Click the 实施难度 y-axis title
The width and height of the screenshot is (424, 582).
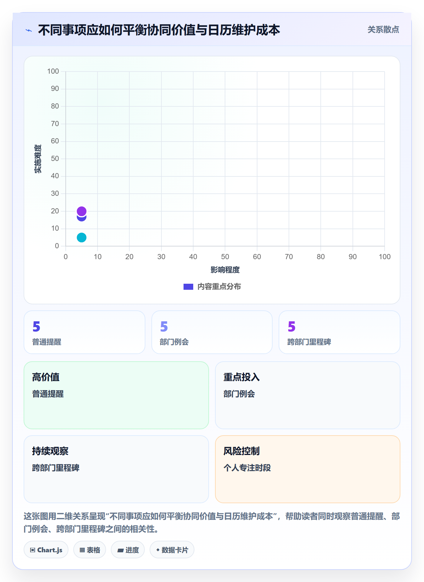coord(38,159)
